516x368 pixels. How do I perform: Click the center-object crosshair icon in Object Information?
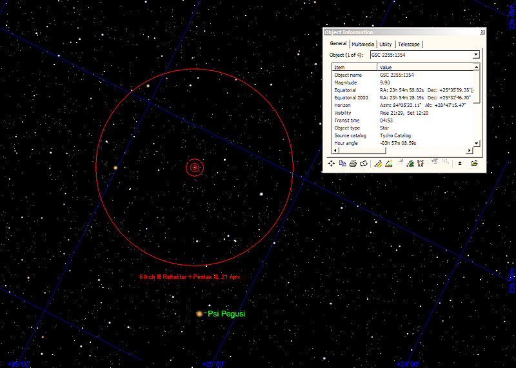pyautogui.click(x=332, y=164)
